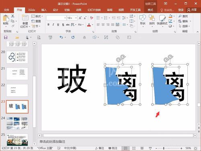Screen dimensions: 201x151
Task: Toggle Normal view button in status bar
Action: tap(125, 148)
